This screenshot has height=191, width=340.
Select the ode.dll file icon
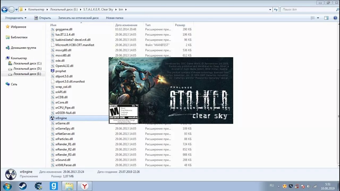52,60
